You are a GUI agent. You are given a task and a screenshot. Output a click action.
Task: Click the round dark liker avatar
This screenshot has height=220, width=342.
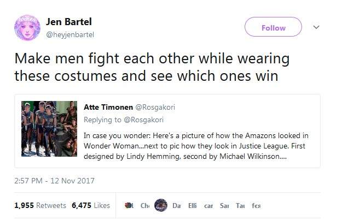pos(160,205)
